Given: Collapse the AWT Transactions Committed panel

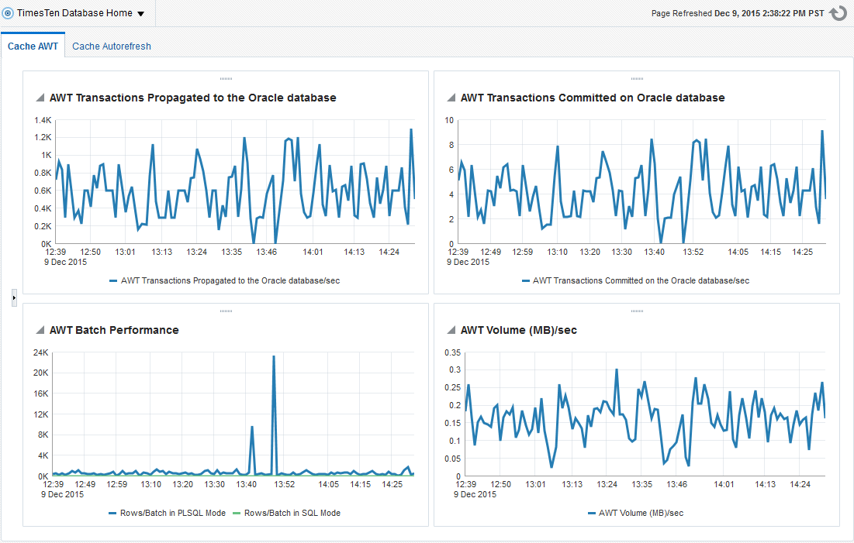Looking at the screenshot, I should 450,98.
